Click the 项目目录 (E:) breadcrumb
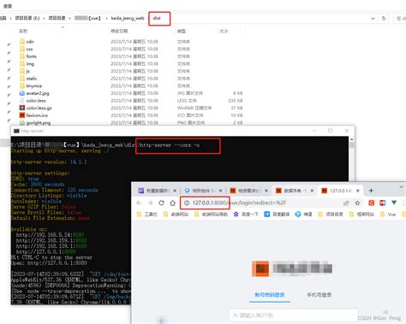 click(x=27, y=18)
